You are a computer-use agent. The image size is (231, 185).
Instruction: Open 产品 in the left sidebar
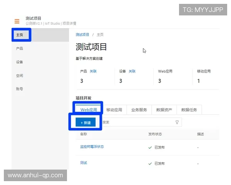[x=20, y=49]
